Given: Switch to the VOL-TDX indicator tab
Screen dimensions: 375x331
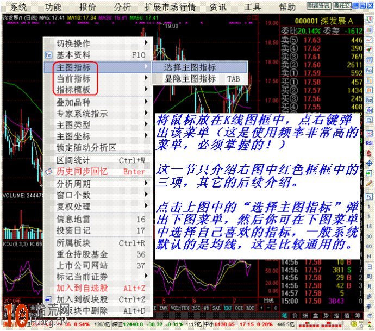Looking at the screenshot, I should [x=180, y=308].
